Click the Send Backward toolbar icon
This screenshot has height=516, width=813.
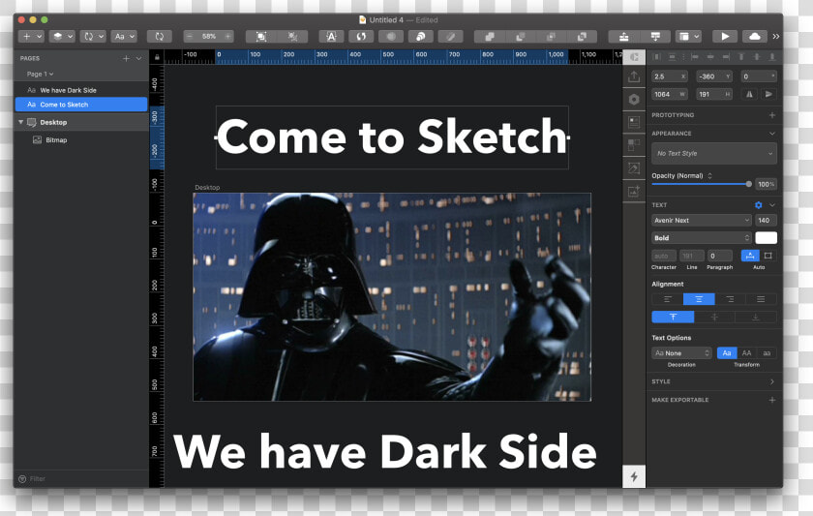pos(655,36)
